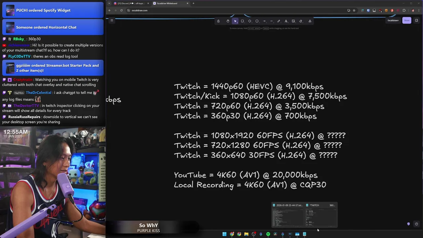The width and height of the screenshot is (423, 238).
Task: Select the Text tool
Action: click(286, 21)
